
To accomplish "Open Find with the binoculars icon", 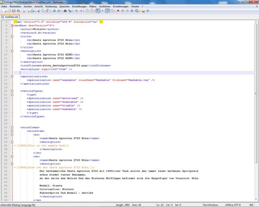I will [65, 11].
